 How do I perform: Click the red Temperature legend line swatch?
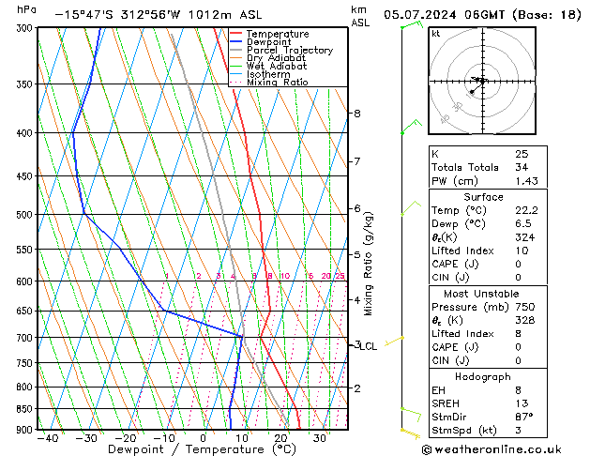236,34
